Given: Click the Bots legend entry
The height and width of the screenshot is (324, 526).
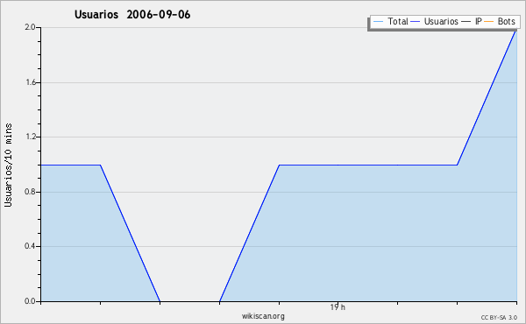Looking at the screenshot, I should click(500, 21).
